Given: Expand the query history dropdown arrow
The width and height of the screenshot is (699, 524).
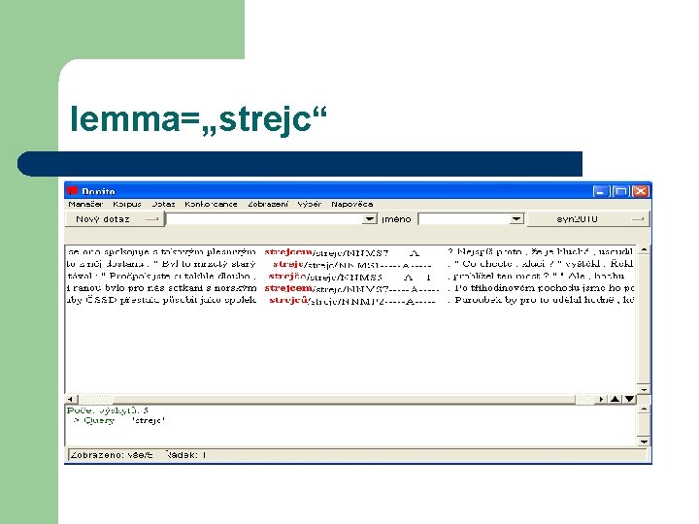Looking at the screenshot, I should pos(369,218).
